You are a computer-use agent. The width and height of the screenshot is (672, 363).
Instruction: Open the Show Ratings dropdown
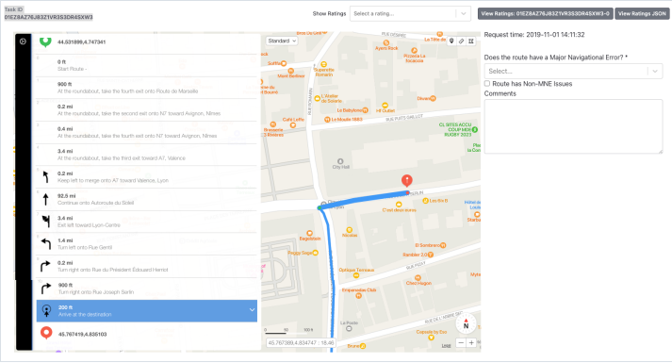410,14
